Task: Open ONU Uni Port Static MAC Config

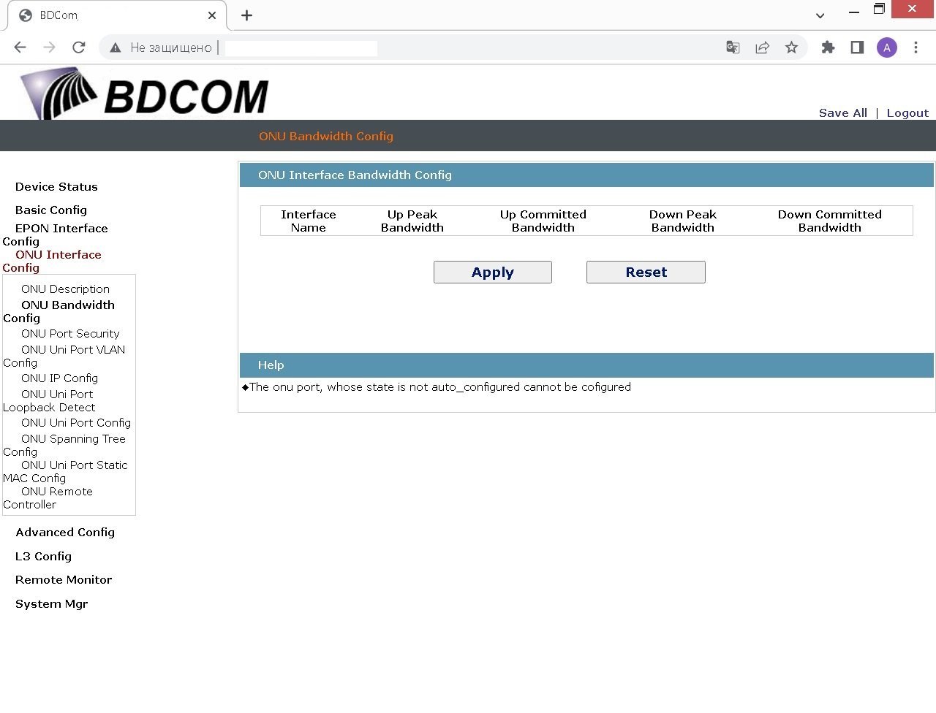Action: [65, 472]
